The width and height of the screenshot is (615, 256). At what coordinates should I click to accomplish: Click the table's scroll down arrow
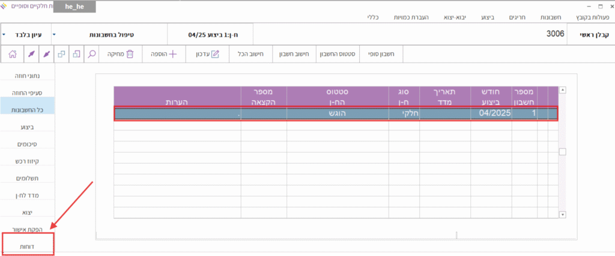tap(563, 214)
